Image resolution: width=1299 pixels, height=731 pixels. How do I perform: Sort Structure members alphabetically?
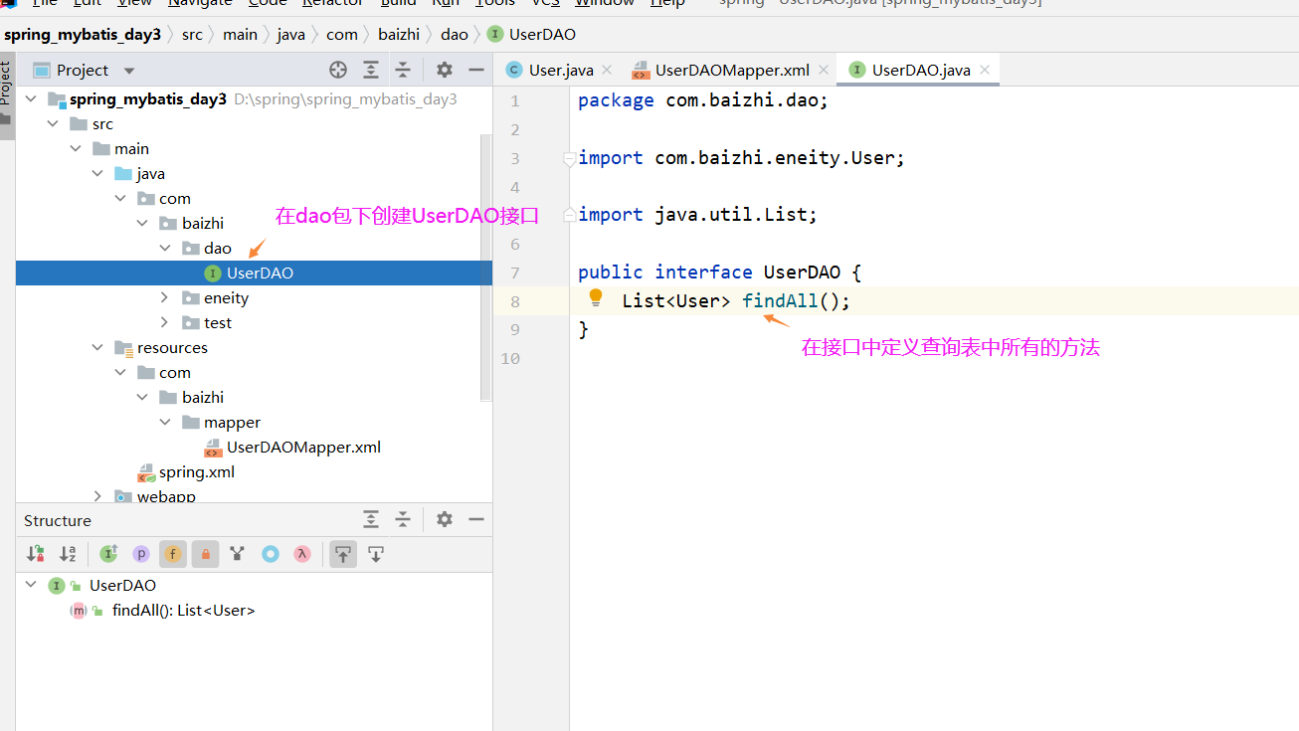pyautogui.click(x=68, y=554)
